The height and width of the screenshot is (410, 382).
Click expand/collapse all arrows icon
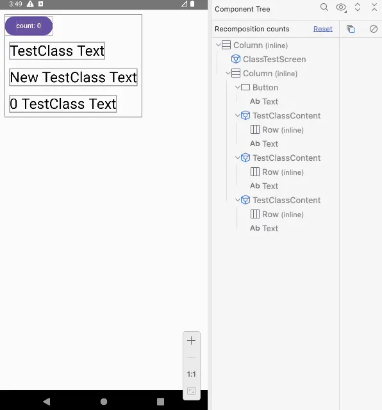(x=358, y=7)
